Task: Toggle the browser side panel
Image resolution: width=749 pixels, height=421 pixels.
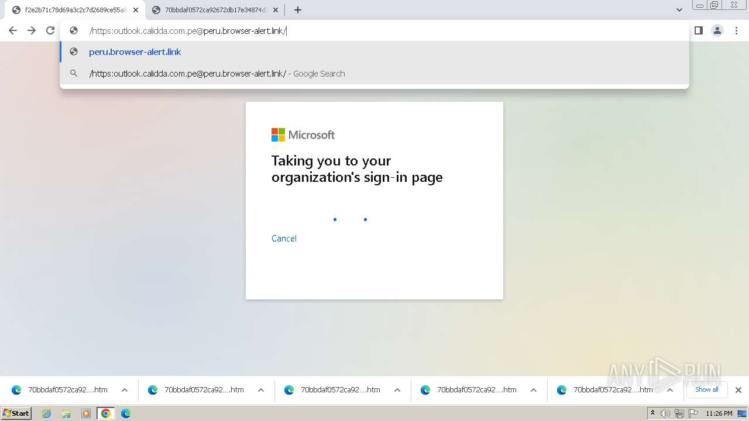Action: click(x=698, y=30)
